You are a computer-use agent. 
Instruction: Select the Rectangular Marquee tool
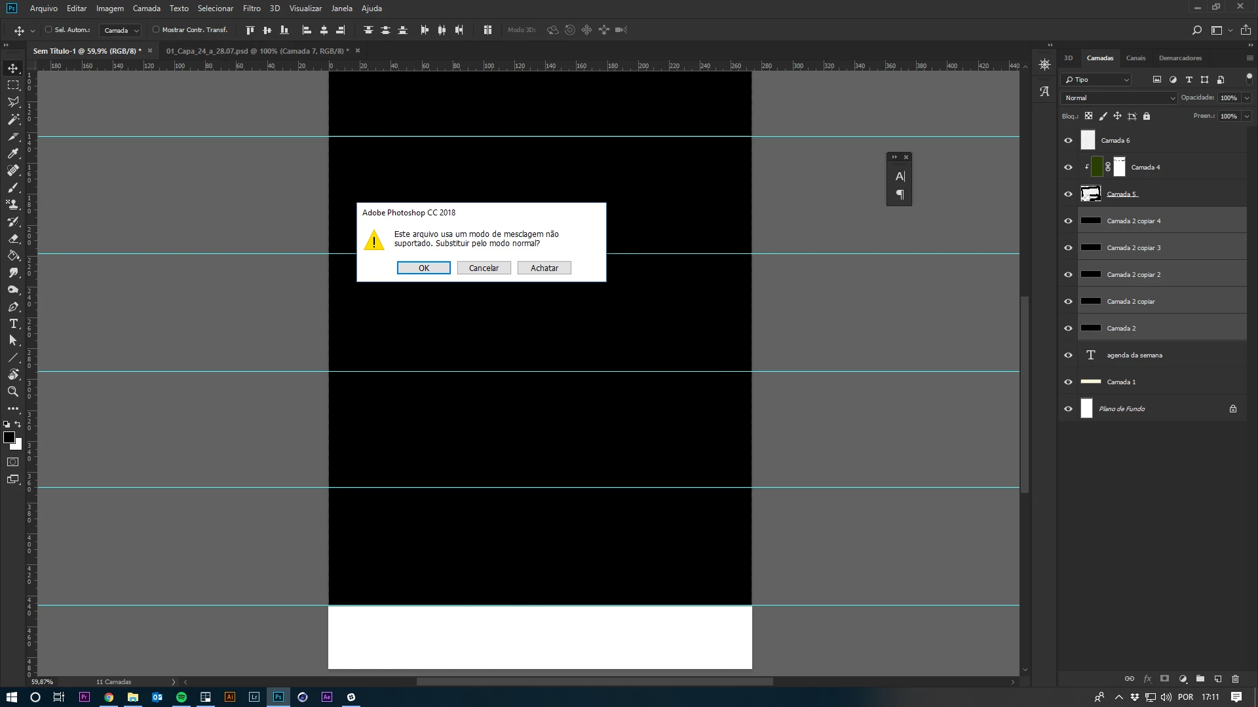pos(13,85)
